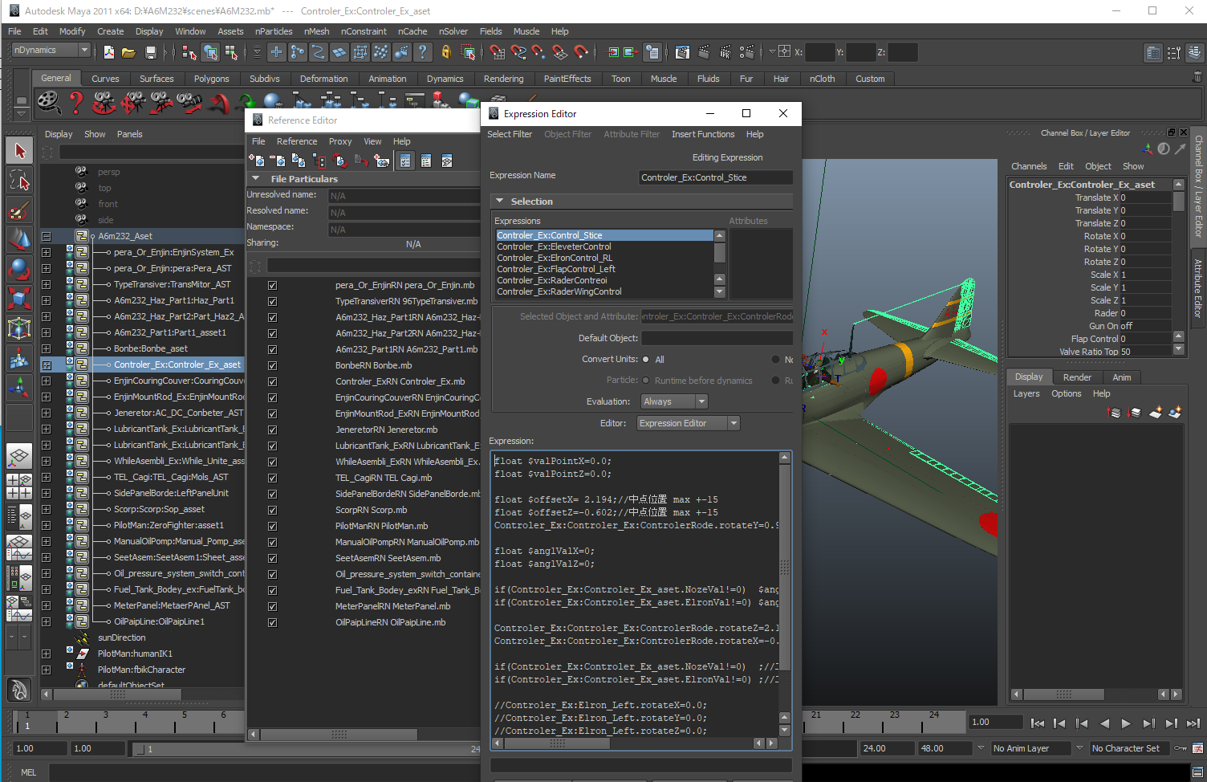Toggle snap to points magnet
This screenshot has height=782, width=1207.
tap(538, 52)
